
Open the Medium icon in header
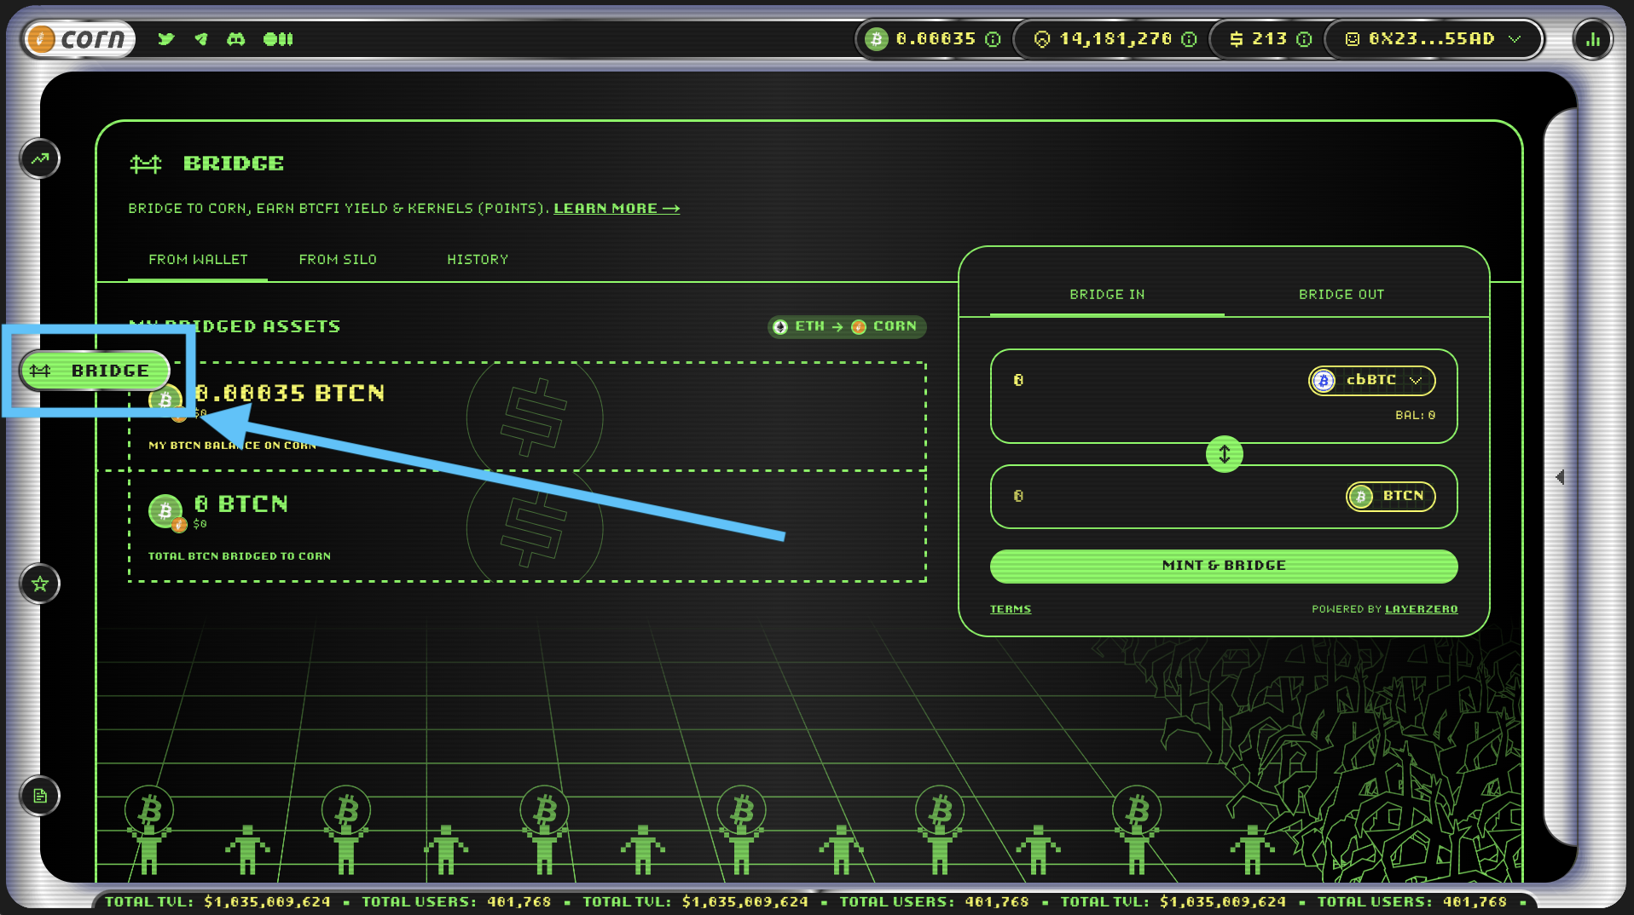click(x=278, y=39)
